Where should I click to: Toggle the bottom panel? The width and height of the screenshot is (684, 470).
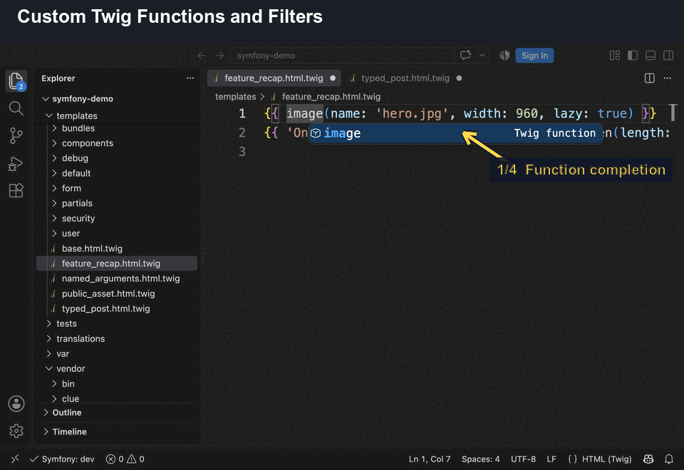[651, 56]
